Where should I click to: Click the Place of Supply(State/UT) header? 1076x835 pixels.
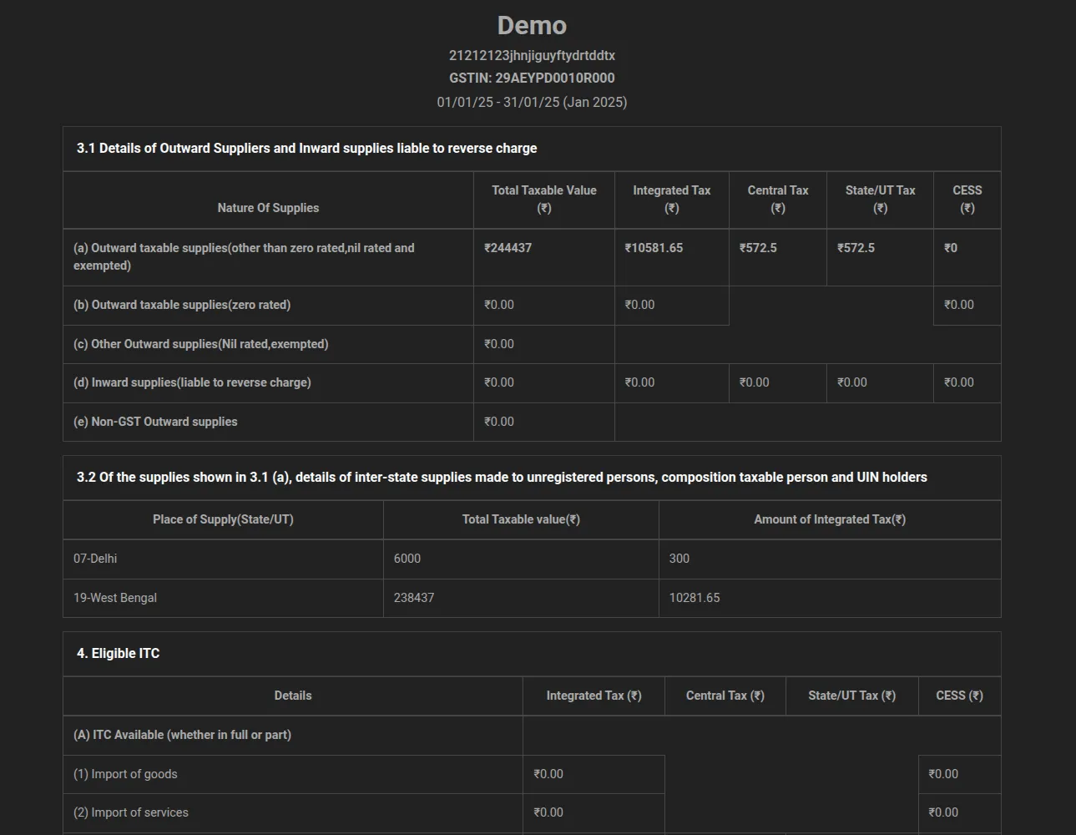[x=223, y=519]
